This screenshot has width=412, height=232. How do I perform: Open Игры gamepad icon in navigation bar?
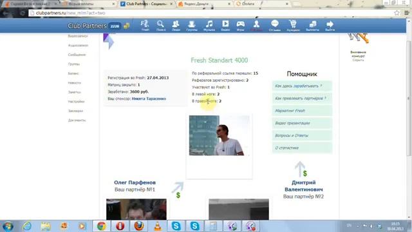[x=240, y=26]
